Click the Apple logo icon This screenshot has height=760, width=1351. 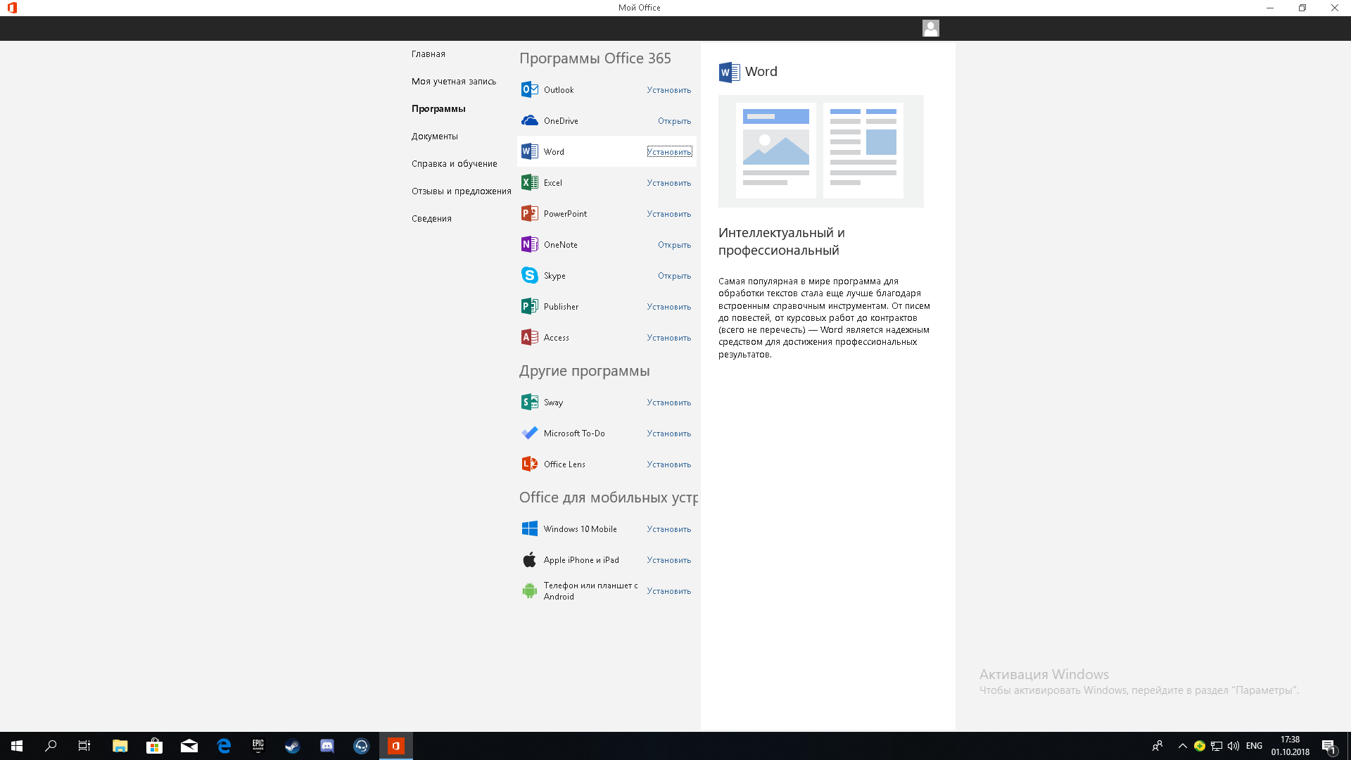(x=529, y=560)
